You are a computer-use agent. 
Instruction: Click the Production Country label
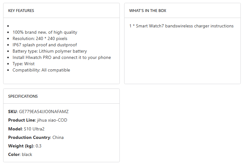point(29,137)
